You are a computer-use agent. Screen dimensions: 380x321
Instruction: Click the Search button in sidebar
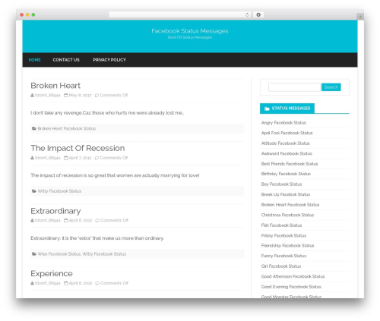tap(331, 87)
